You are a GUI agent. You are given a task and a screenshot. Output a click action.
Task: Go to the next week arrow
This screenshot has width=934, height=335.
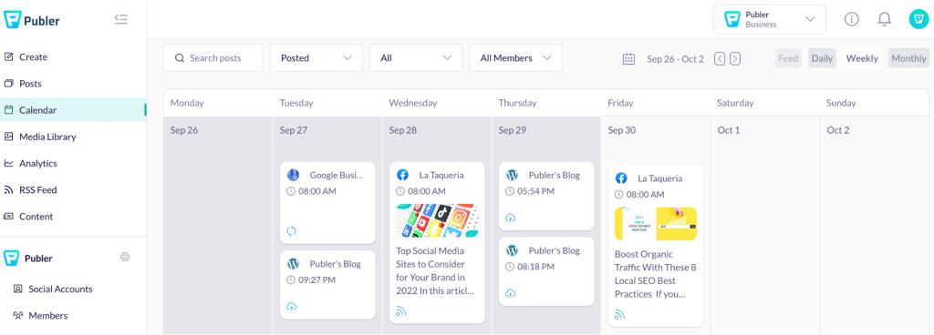[x=735, y=59]
